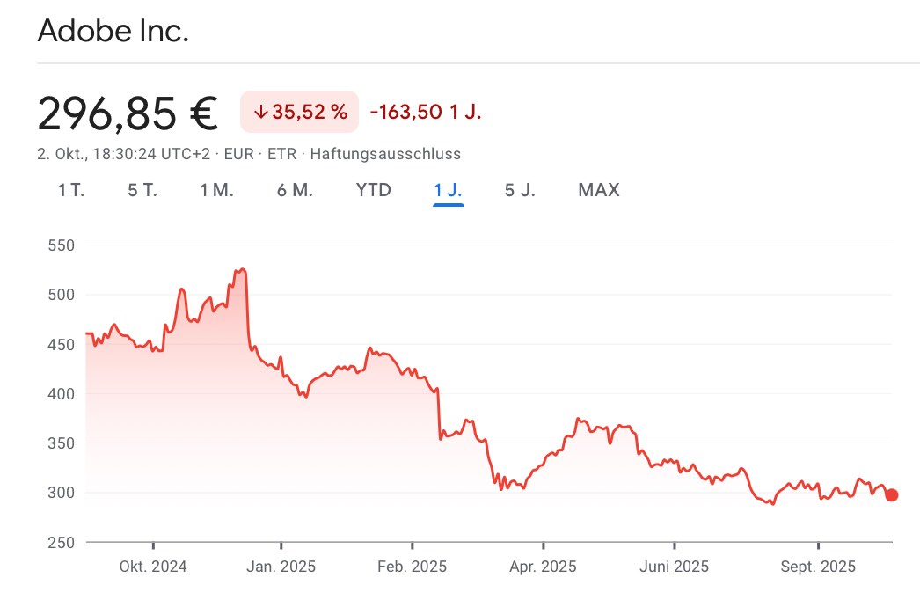920x600 pixels.
Task: Click the red endpoint dot on chart
Action: (891, 495)
